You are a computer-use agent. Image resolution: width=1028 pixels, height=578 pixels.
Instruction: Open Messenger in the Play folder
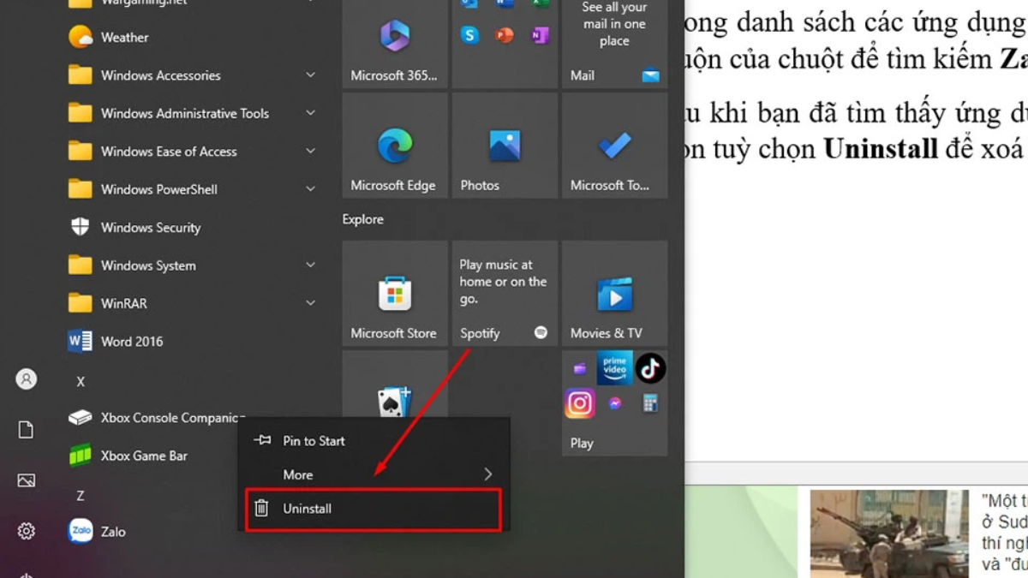614,403
